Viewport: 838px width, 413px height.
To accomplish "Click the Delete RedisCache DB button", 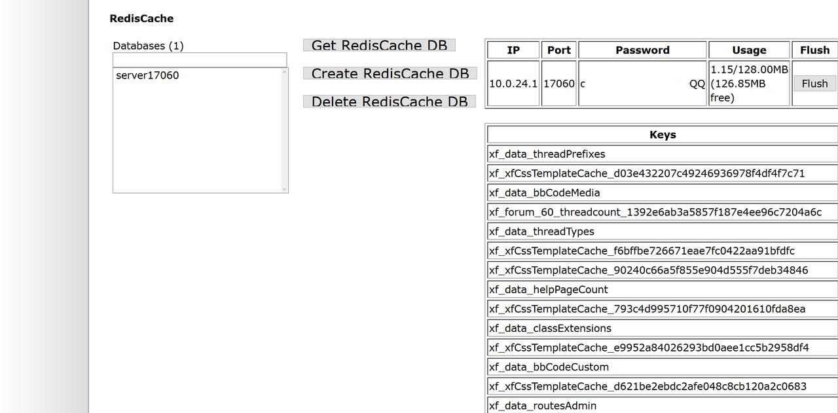I will click(x=390, y=101).
